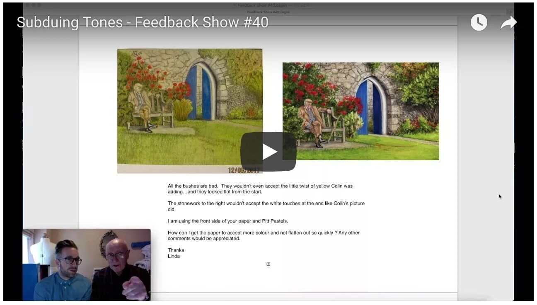
Task: Click the small plus box below the letter
Action: pos(268,264)
